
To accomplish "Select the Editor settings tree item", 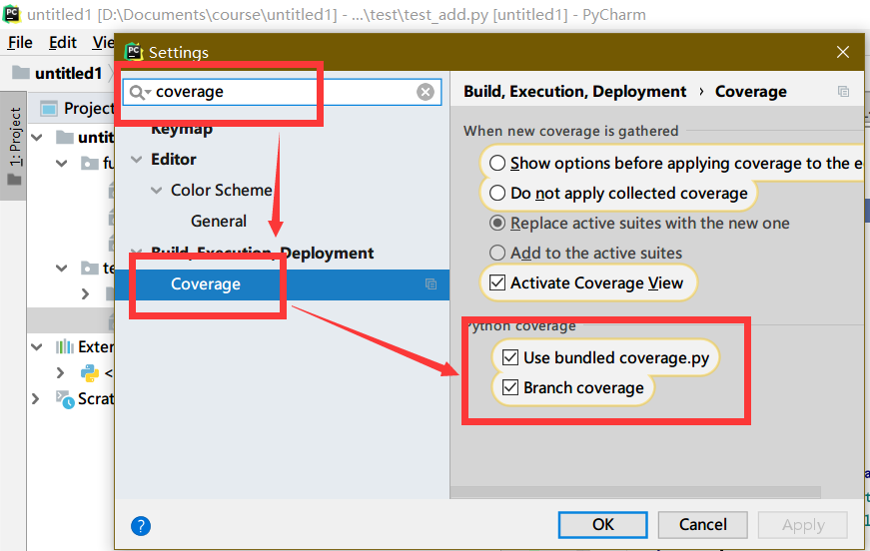I will 174,160.
